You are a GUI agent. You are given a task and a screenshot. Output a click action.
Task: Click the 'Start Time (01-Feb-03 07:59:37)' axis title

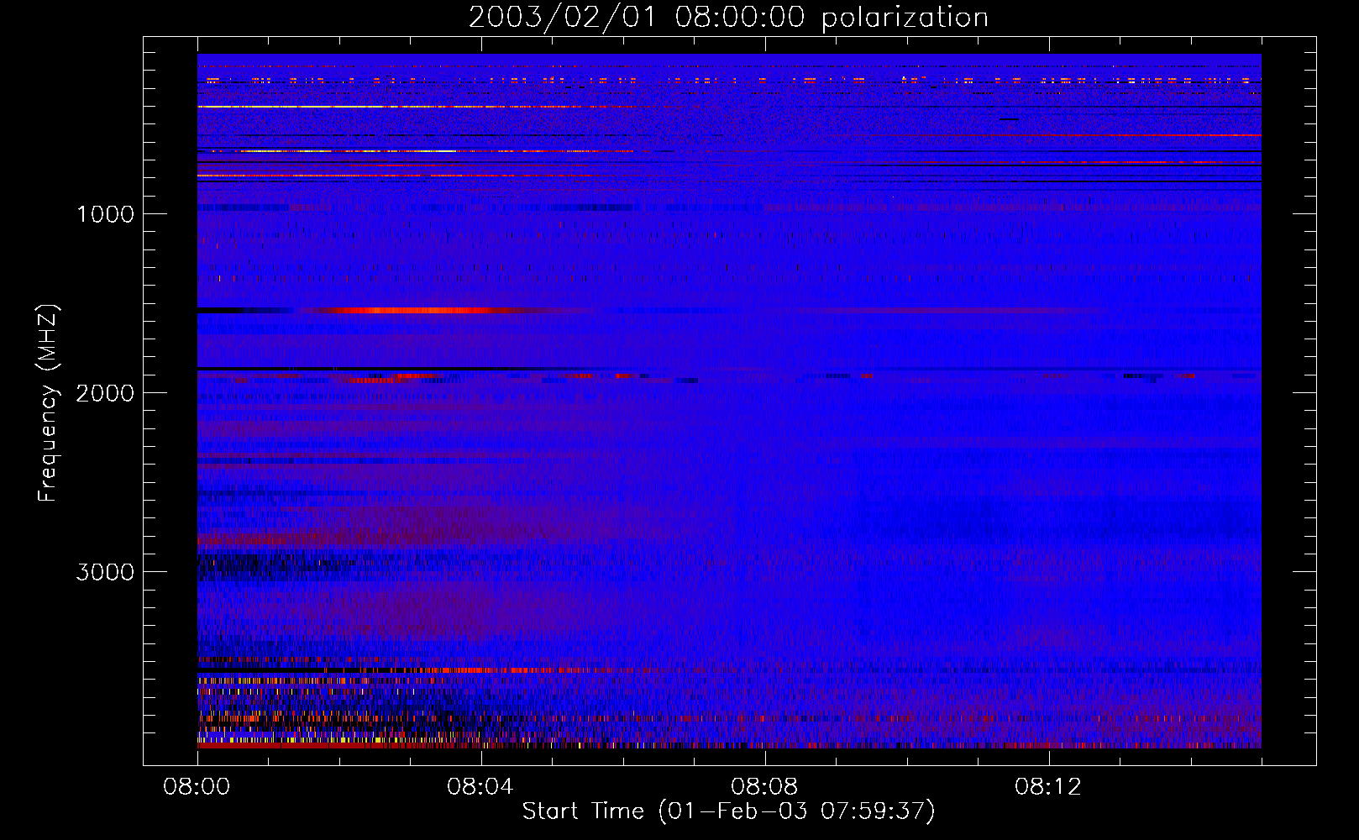pos(728,811)
